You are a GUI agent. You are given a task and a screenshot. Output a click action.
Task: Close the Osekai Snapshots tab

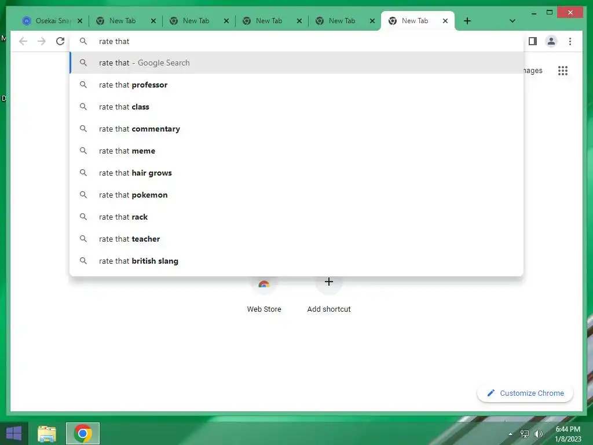[80, 21]
